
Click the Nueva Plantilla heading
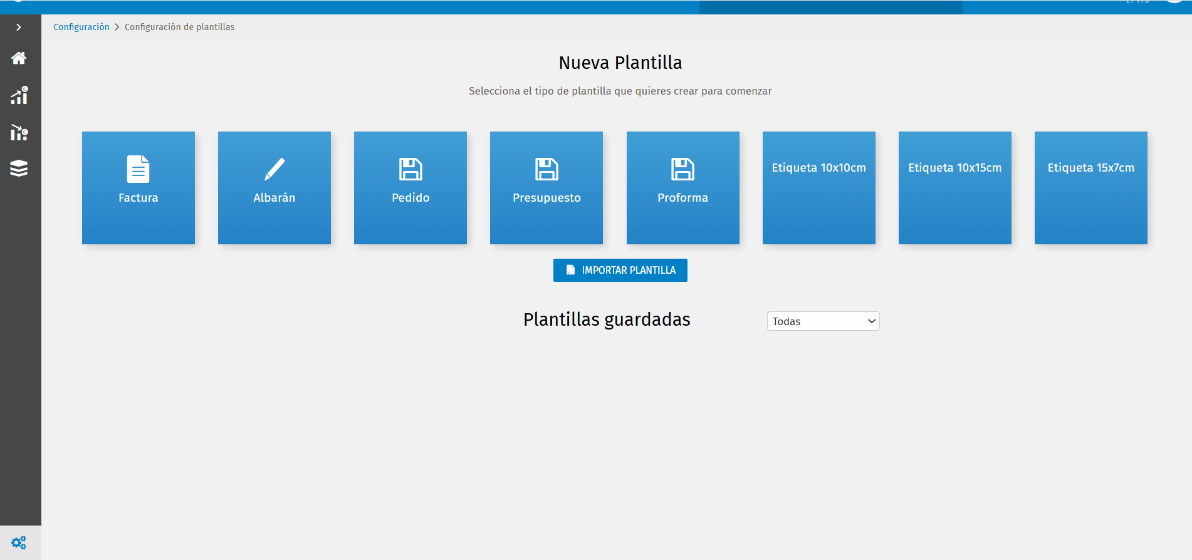pos(620,63)
